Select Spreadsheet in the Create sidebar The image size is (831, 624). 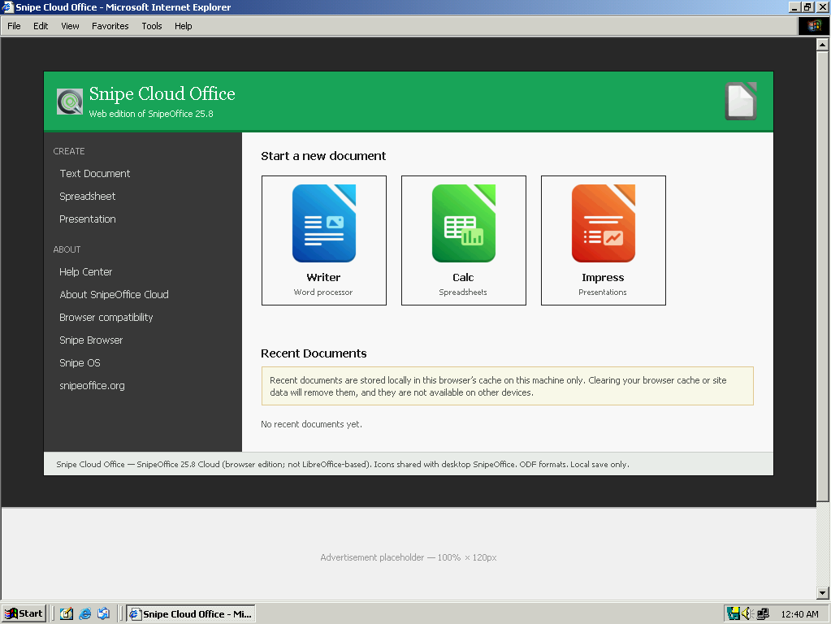pyautogui.click(x=88, y=196)
